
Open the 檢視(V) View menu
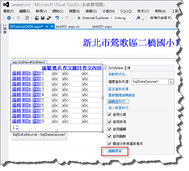pos(41,11)
